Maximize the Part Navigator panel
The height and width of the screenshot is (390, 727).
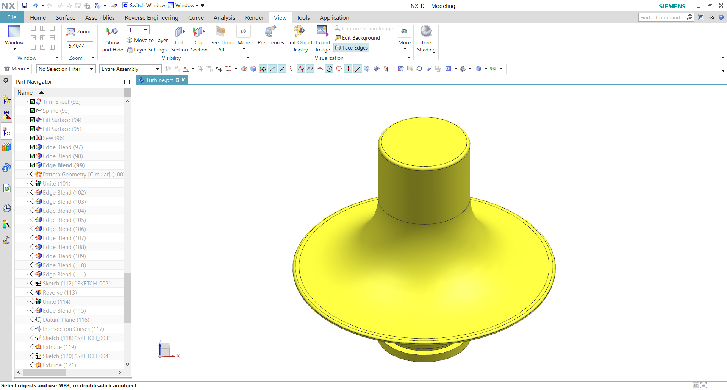tap(127, 82)
